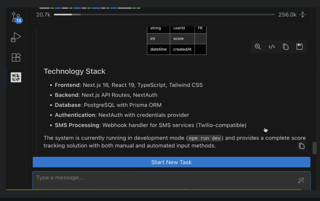
Task: Click the condense context icon beside 256.0k
Action: (302, 15)
